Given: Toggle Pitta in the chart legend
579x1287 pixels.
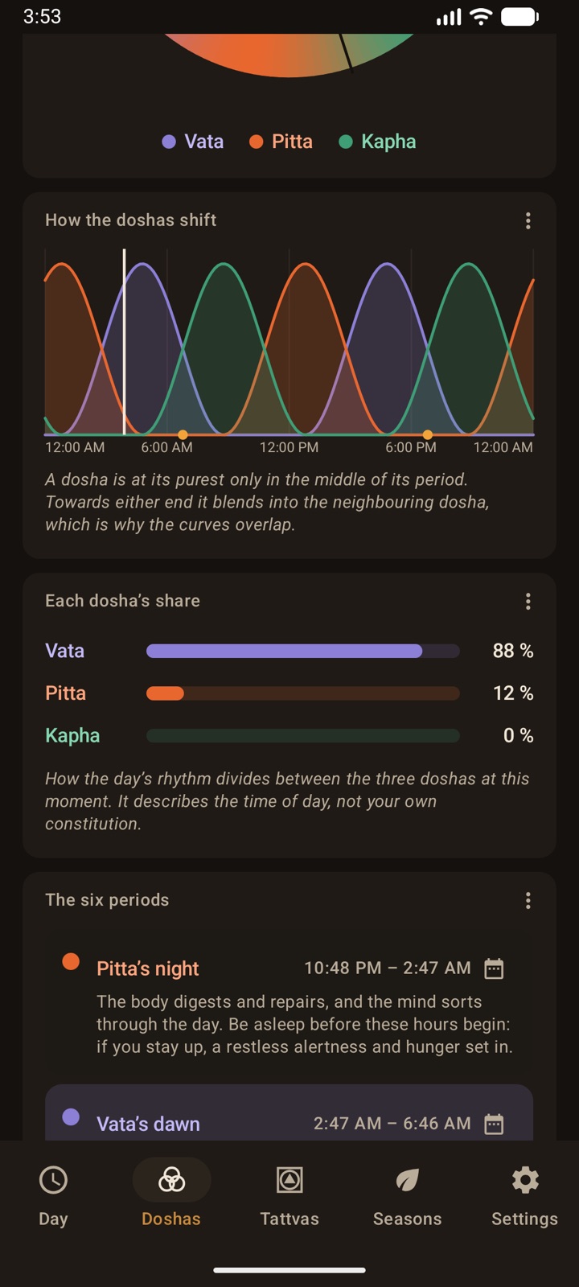Looking at the screenshot, I should (x=281, y=142).
